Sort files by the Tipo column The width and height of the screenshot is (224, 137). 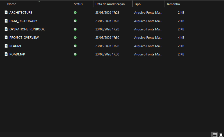(x=137, y=4)
